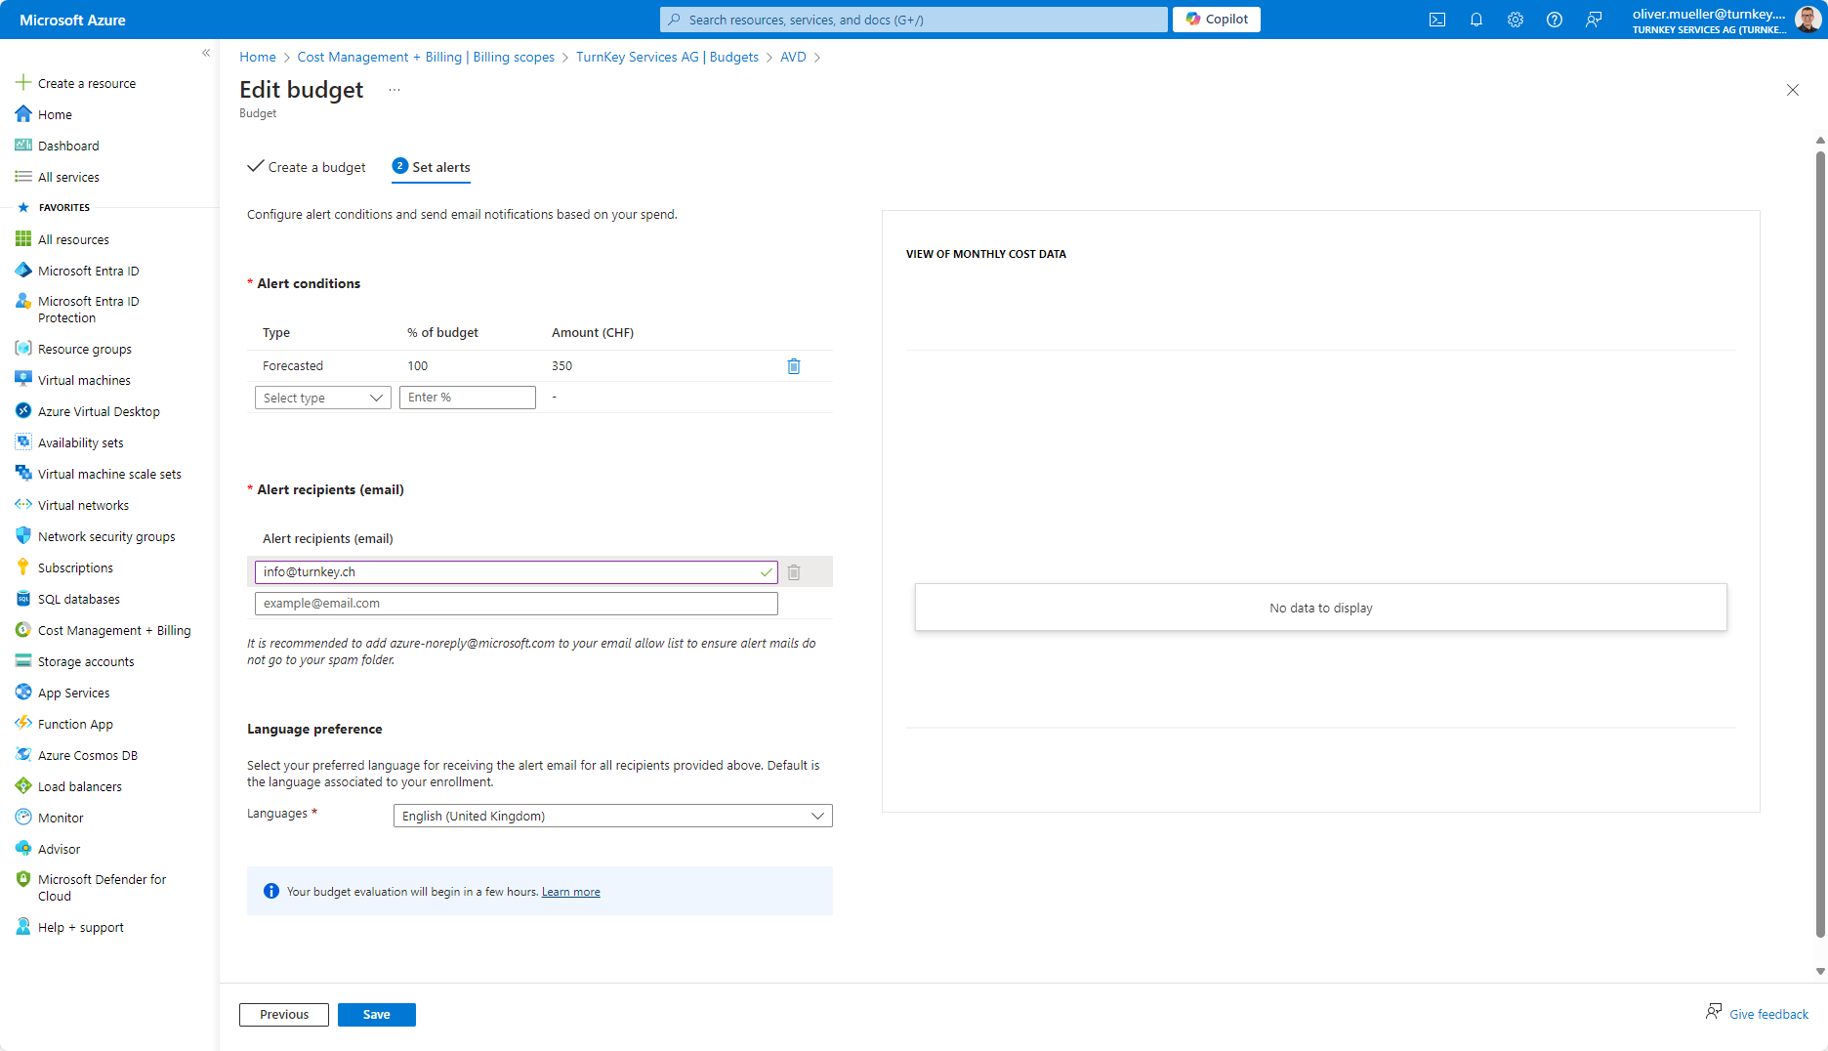The image size is (1828, 1051).
Task: Click the Monitor icon in sidebar
Action: (x=23, y=818)
